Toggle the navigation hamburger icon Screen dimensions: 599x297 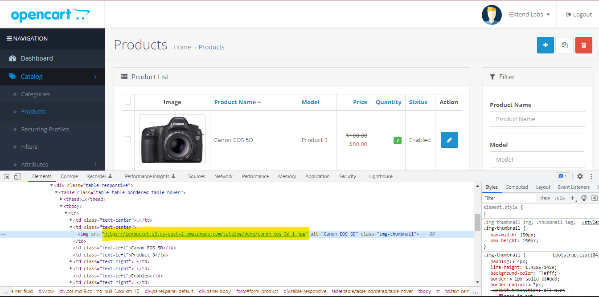click(9, 39)
